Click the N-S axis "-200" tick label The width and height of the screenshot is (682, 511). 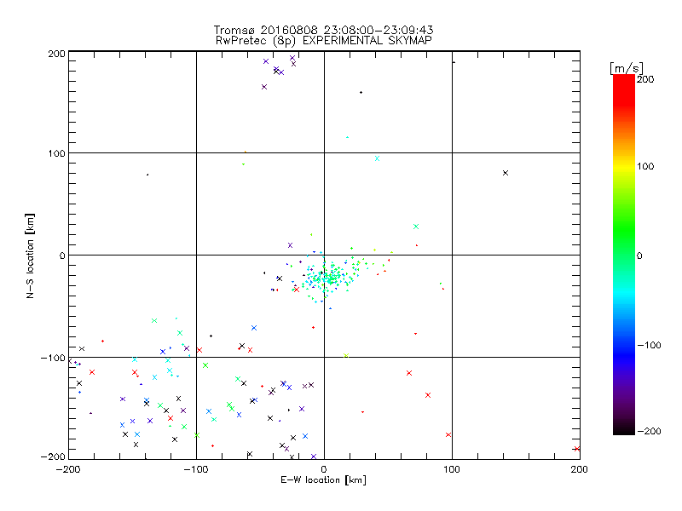tap(53, 457)
